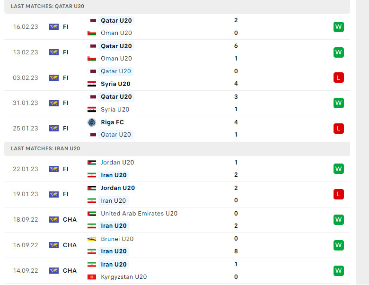Click the Kyrgyzstan U20 flag icon

point(92,277)
